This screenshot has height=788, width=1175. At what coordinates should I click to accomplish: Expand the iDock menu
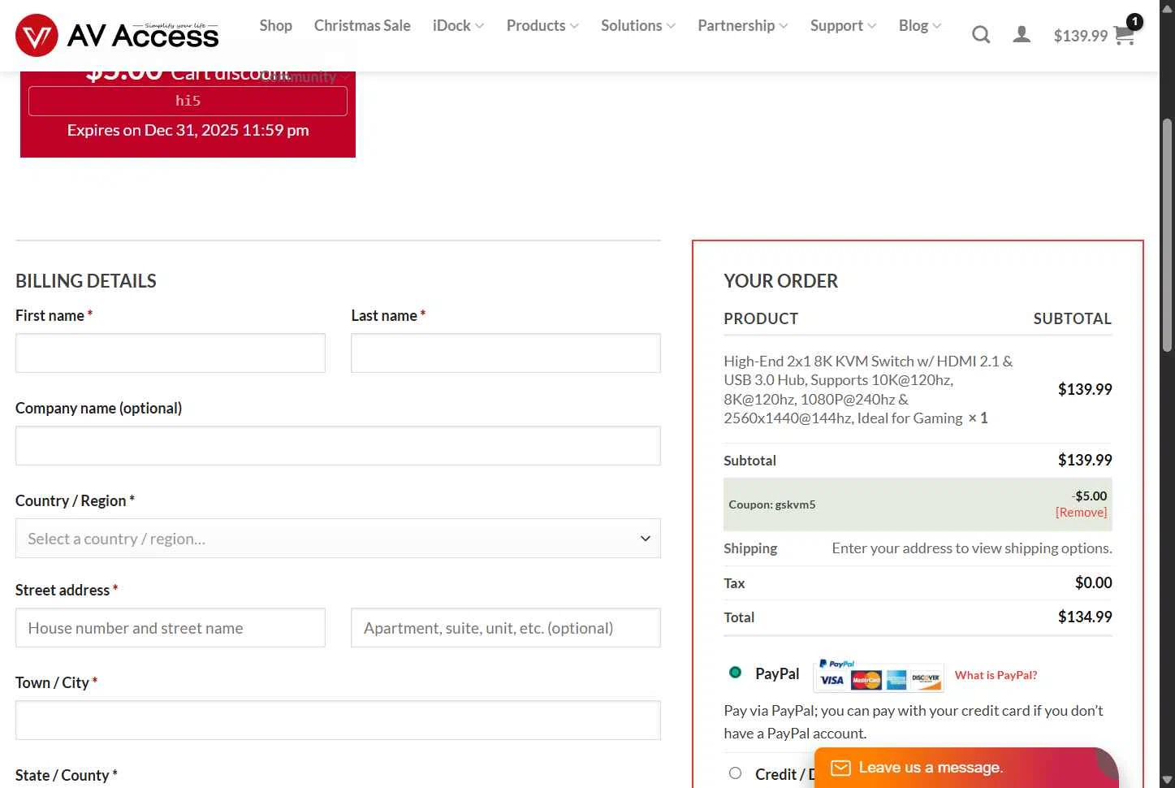tap(458, 25)
